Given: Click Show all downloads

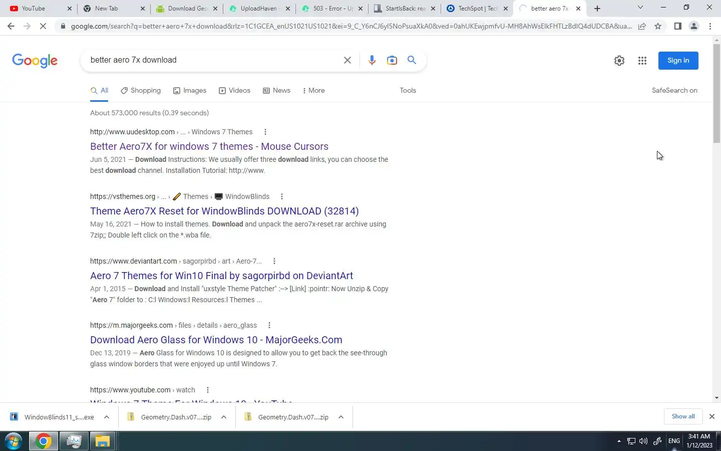Looking at the screenshot, I should coord(683,416).
